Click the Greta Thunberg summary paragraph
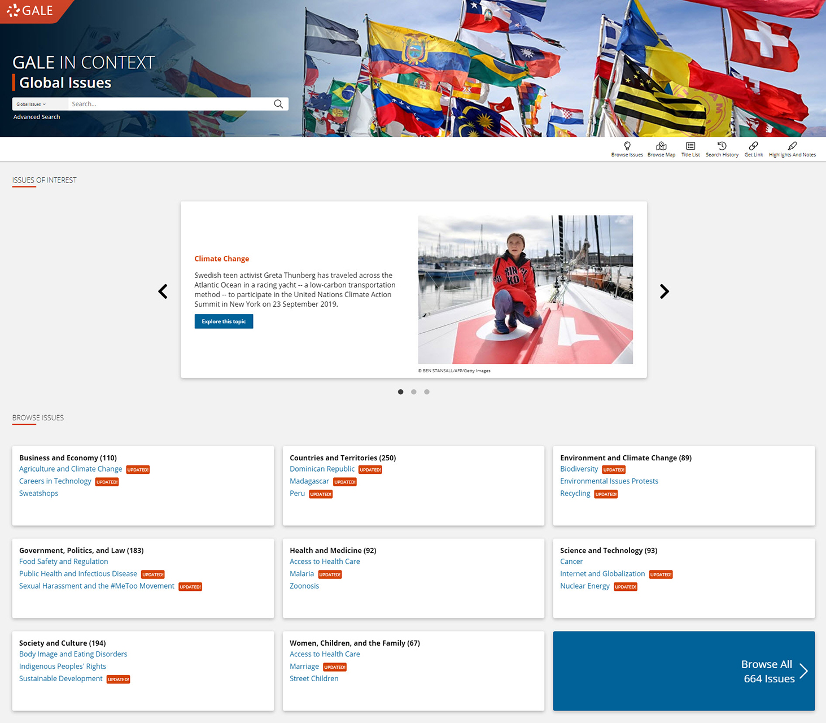The image size is (826, 723). pos(295,290)
